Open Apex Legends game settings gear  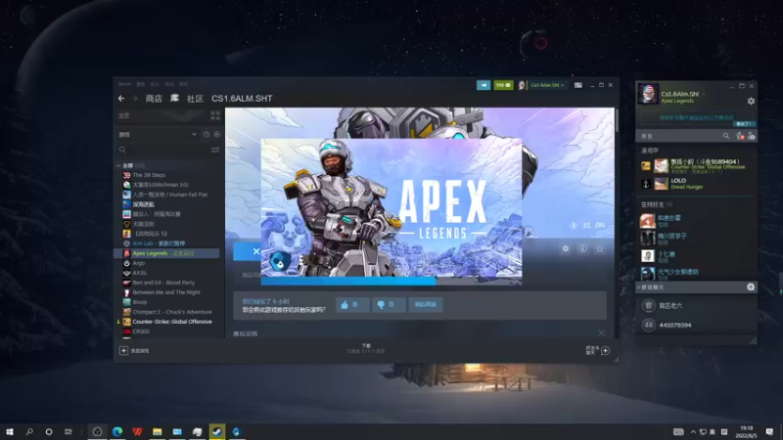[x=566, y=248]
